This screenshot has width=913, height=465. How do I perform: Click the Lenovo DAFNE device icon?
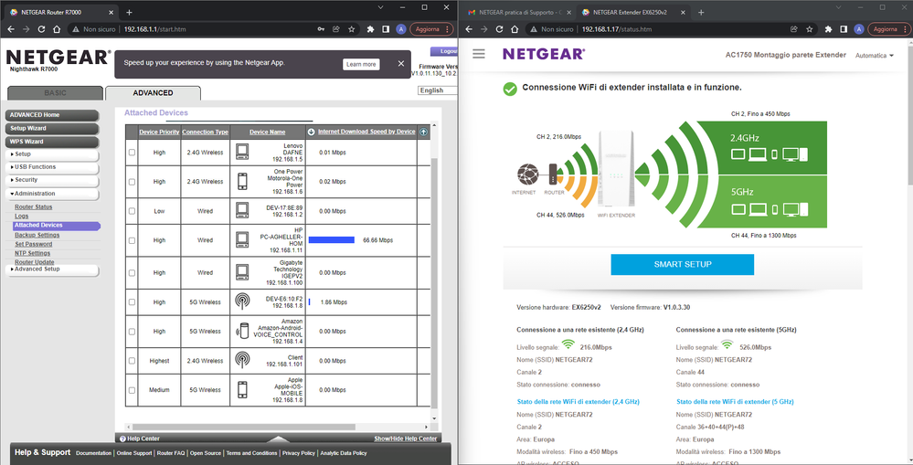(242, 151)
